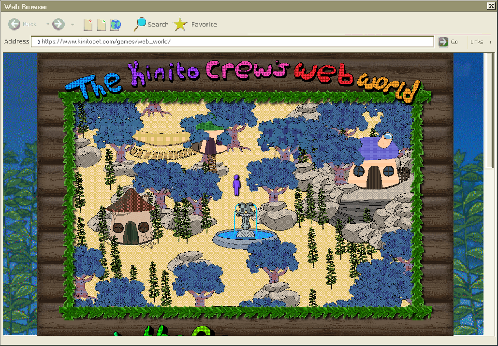Click the Back arrow icon

tap(15, 24)
